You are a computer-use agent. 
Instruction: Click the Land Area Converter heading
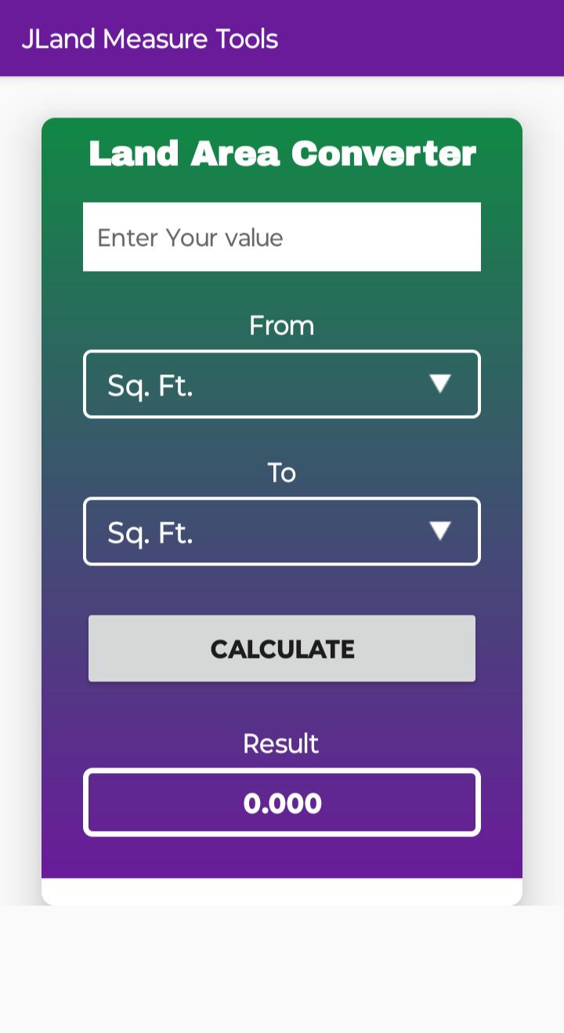[x=282, y=154]
